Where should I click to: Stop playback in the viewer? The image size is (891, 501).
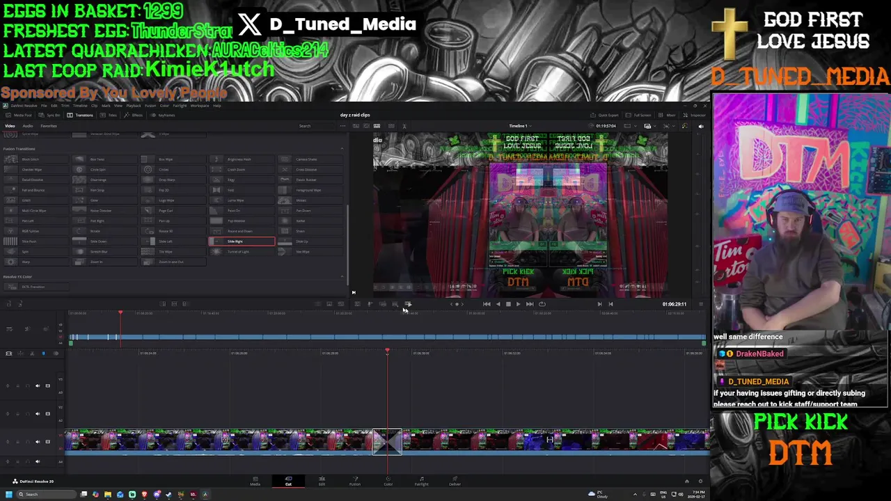point(508,303)
